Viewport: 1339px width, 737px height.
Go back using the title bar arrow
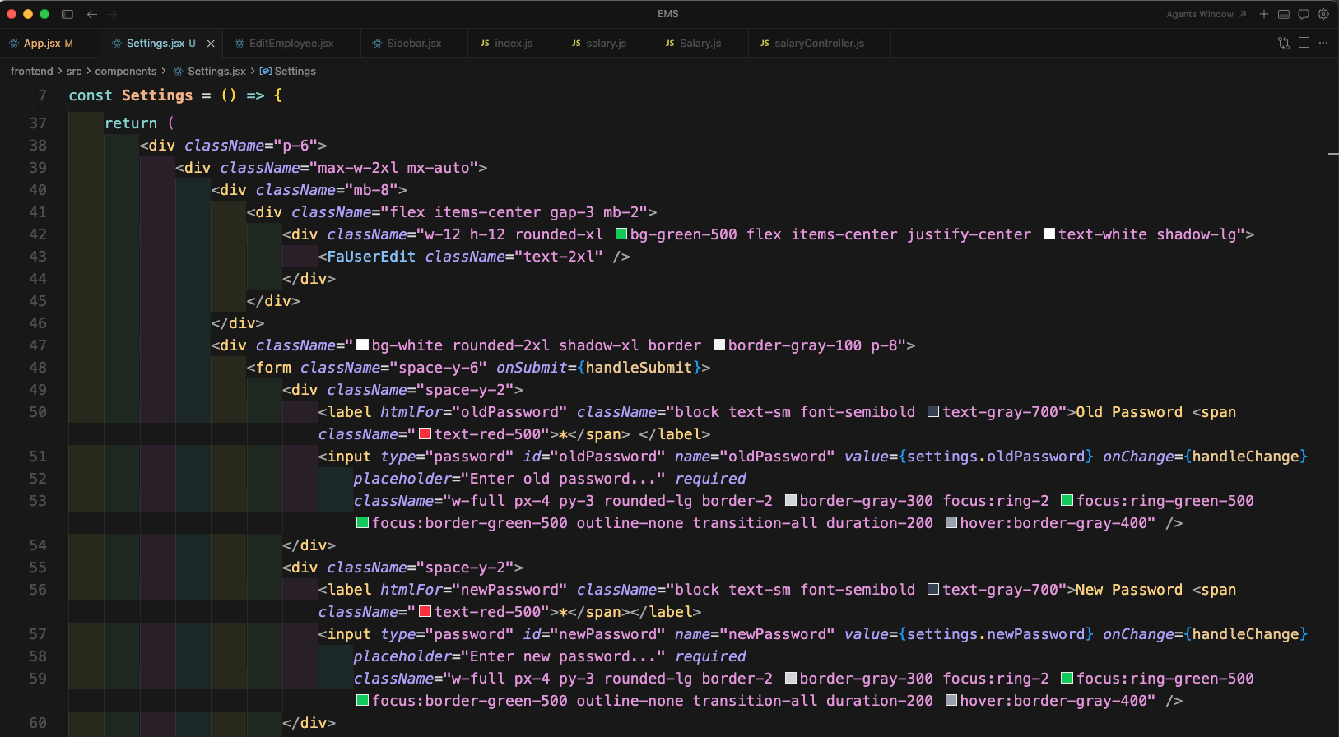(92, 14)
